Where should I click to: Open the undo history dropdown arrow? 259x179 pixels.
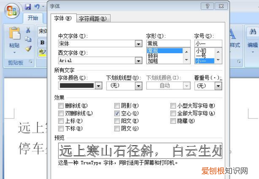point(43,6)
